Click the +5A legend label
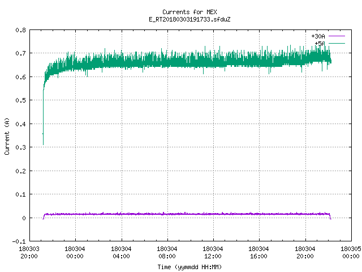The height and width of the screenshot is (272, 362). (x=320, y=44)
